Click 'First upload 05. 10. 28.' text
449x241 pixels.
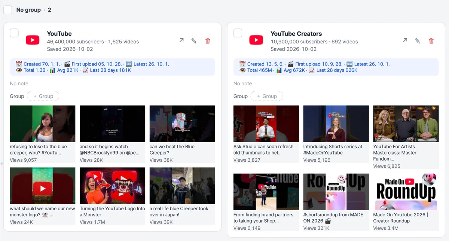(93, 64)
